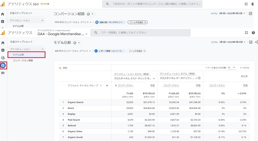The width and height of the screenshot is (258, 141).
Task: Select コンバージョン経路 under the highlighted モデル比較
Action: coord(23,60)
